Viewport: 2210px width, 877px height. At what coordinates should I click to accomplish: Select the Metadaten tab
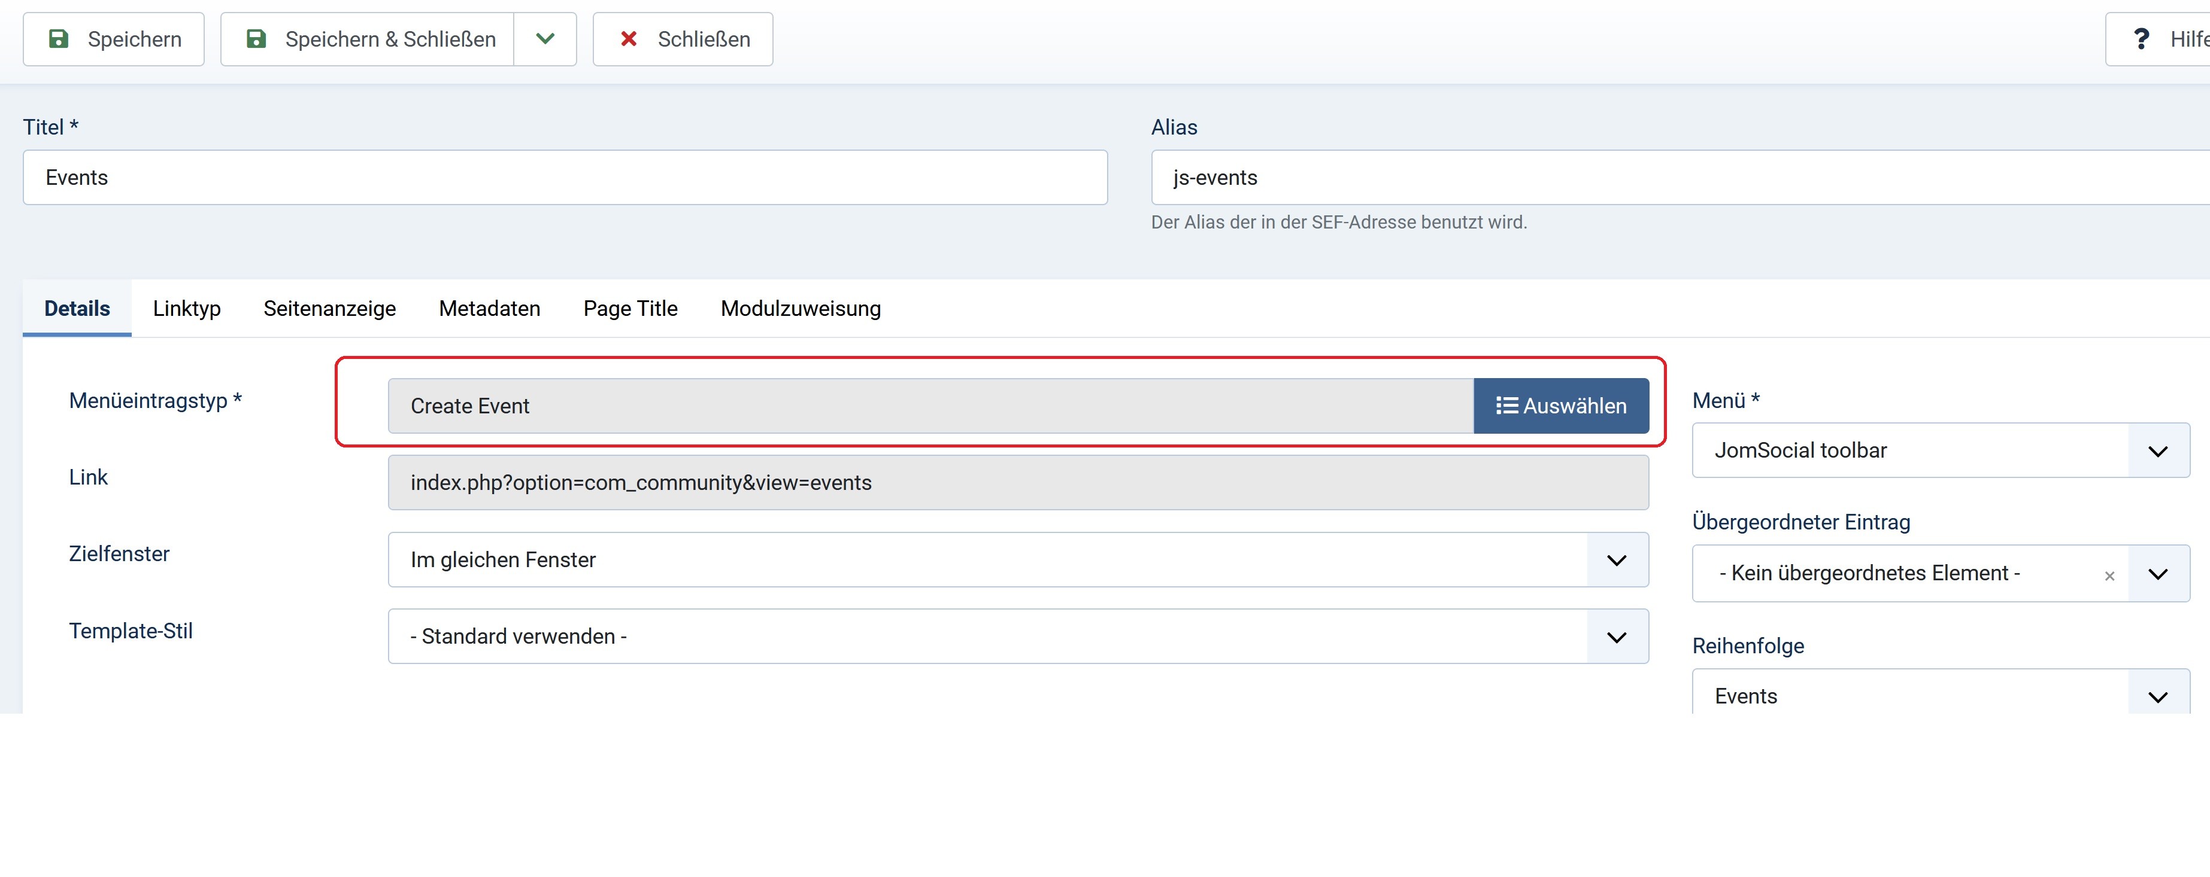[489, 309]
